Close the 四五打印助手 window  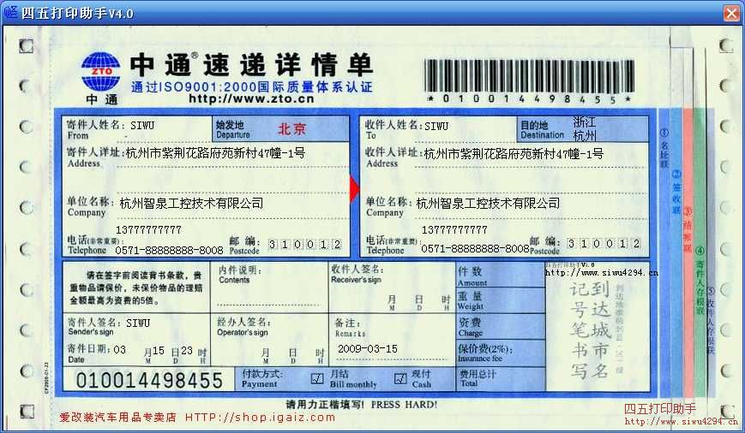pyautogui.click(x=731, y=13)
